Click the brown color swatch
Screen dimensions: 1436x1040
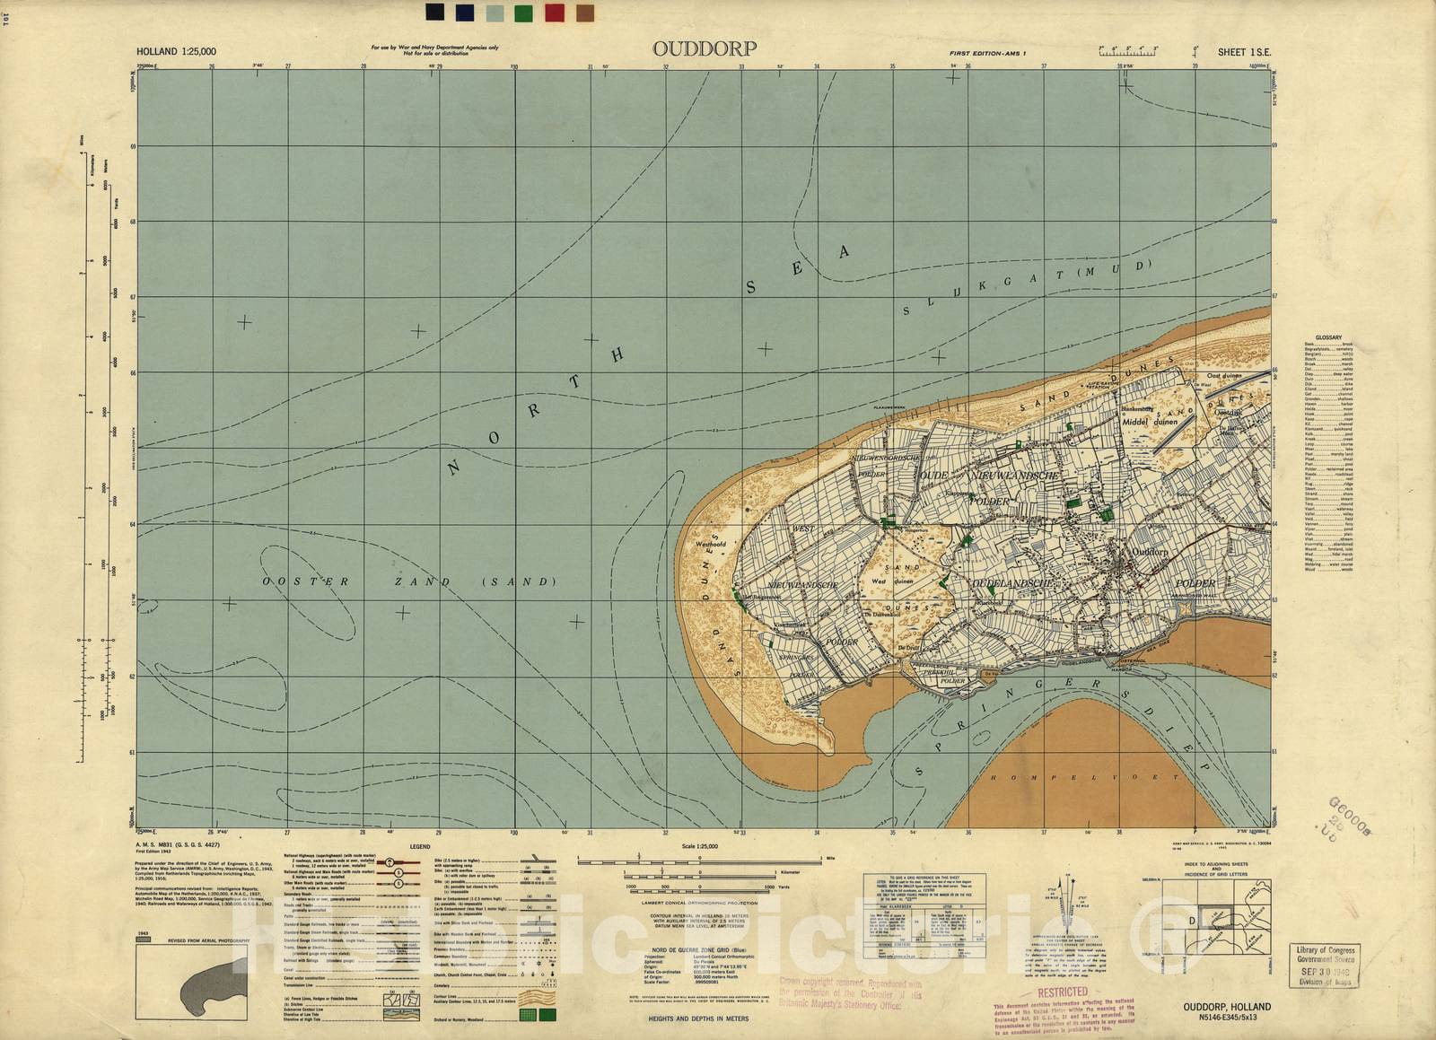click(x=584, y=13)
